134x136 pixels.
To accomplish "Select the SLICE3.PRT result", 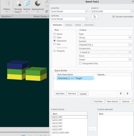I will point(69,129).
